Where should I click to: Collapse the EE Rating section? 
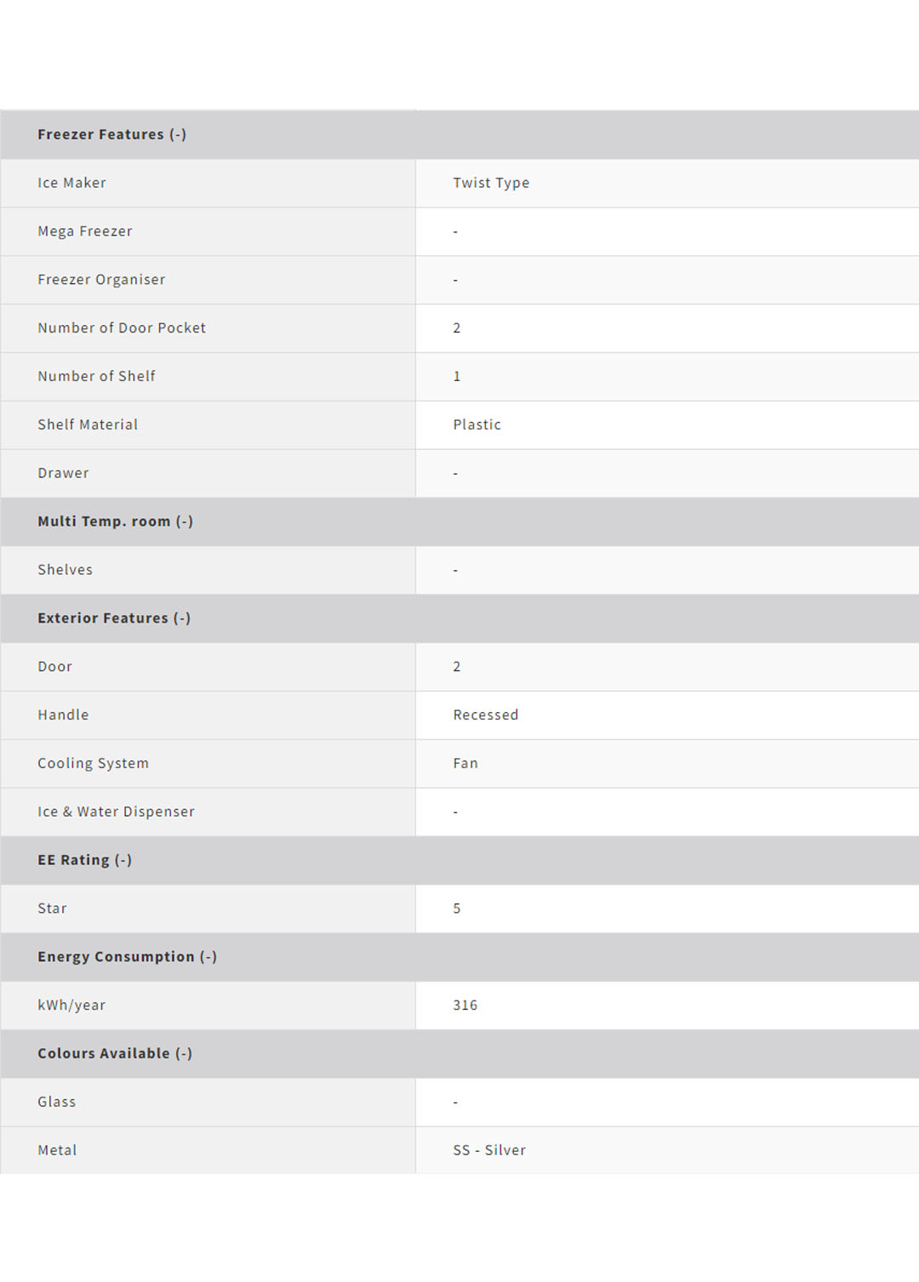[123, 860]
